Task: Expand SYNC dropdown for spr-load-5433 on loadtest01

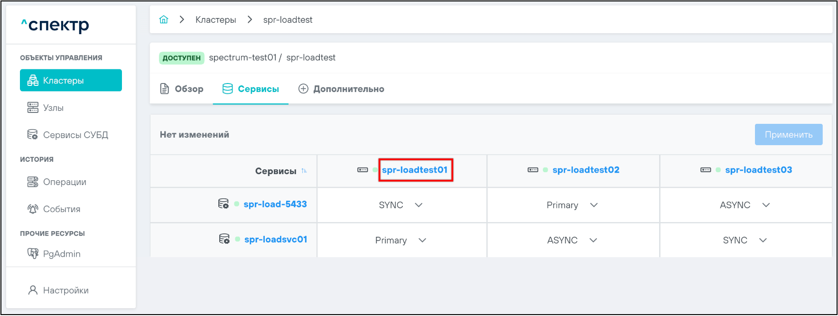Action: pyautogui.click(x=419, y=205)
